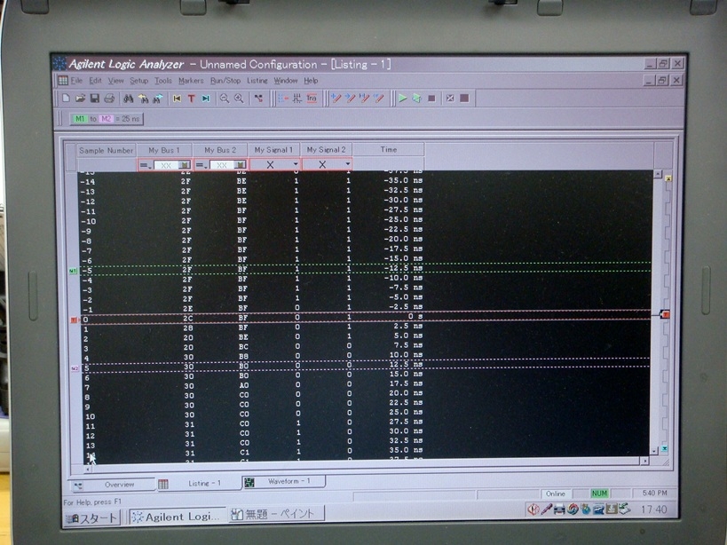The image size is (727, 545).
Task: Open the Setup menu
Action: (x=138, y=81)
